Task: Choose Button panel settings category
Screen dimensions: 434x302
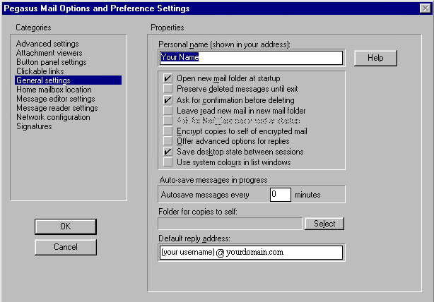Action: coord(51,62)
